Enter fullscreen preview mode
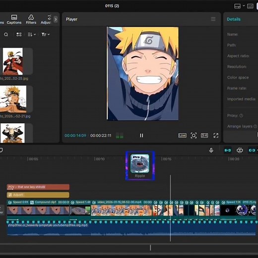The height and width of the screenshot is (258, 258). pyautogui.click(x=216, y=135)
